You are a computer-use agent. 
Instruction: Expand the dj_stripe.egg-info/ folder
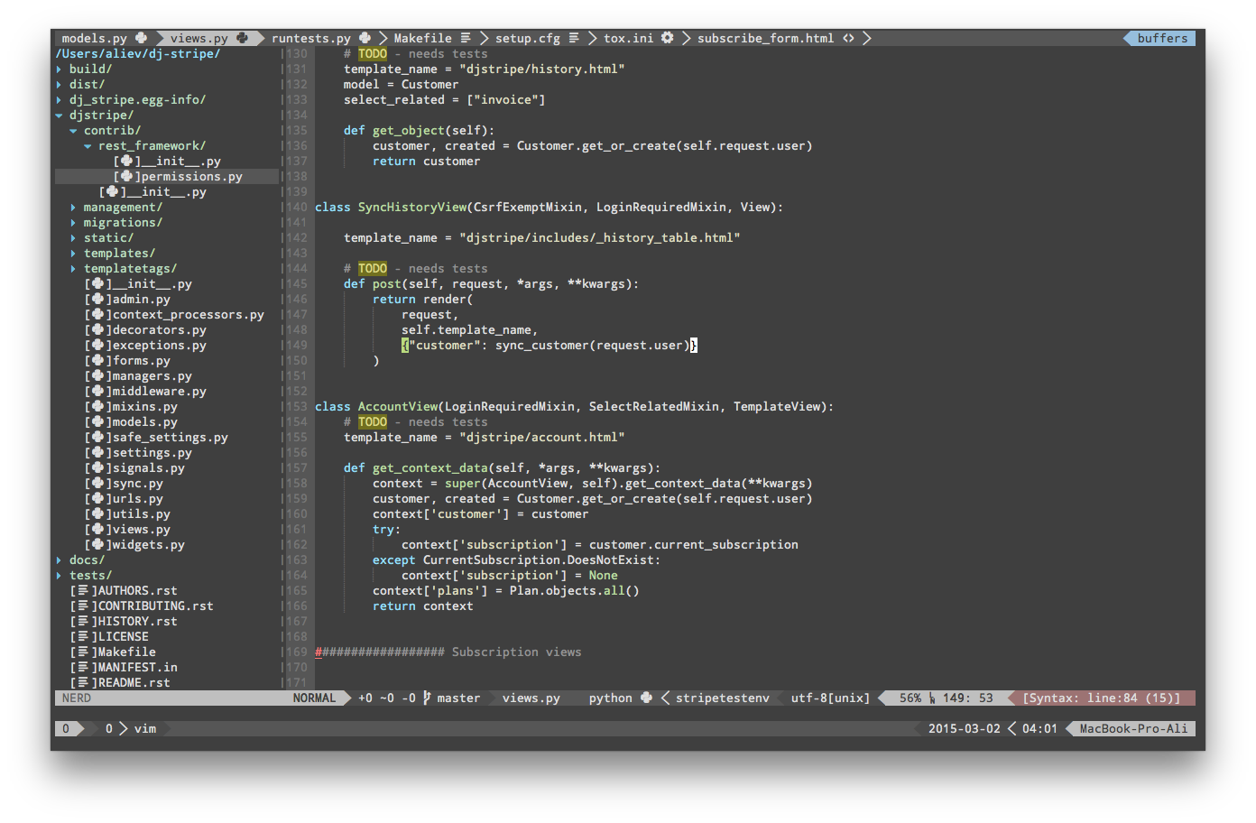(x=60, y=99)
